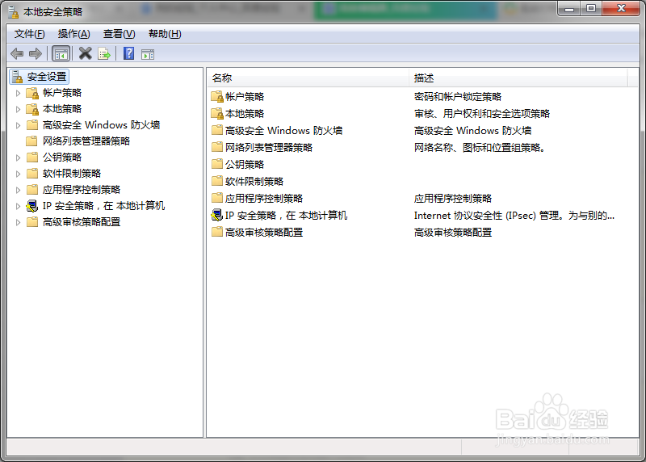Click IP 安全策略 icon in tree
Viewport: 646px width, 462px height.
(32, 206)
